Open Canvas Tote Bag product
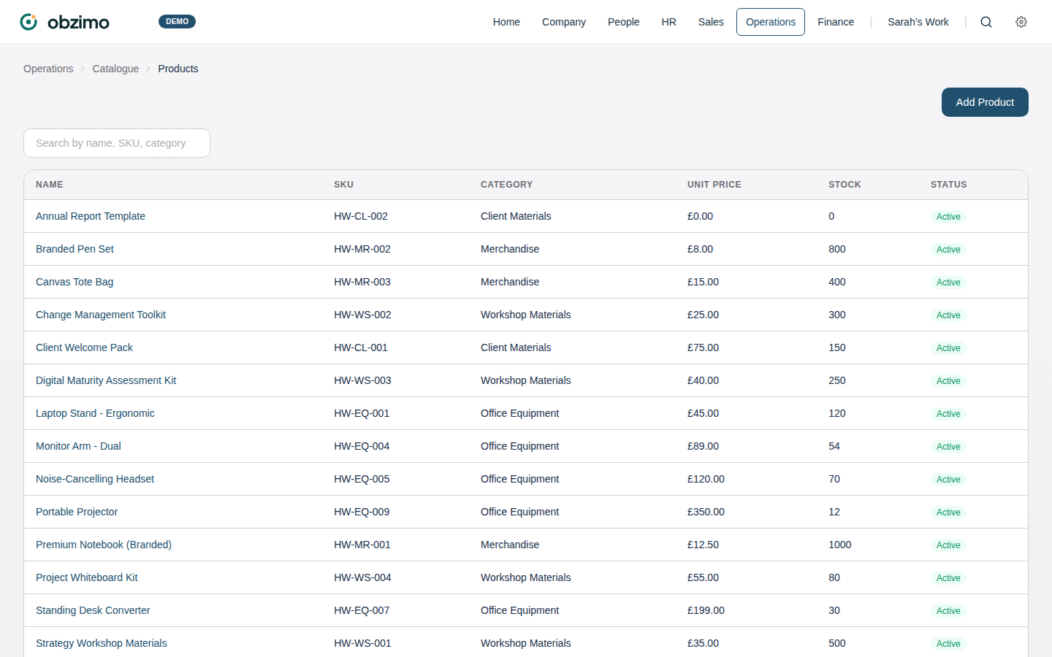Screen dimensions: 1052x657 point(75,282)
